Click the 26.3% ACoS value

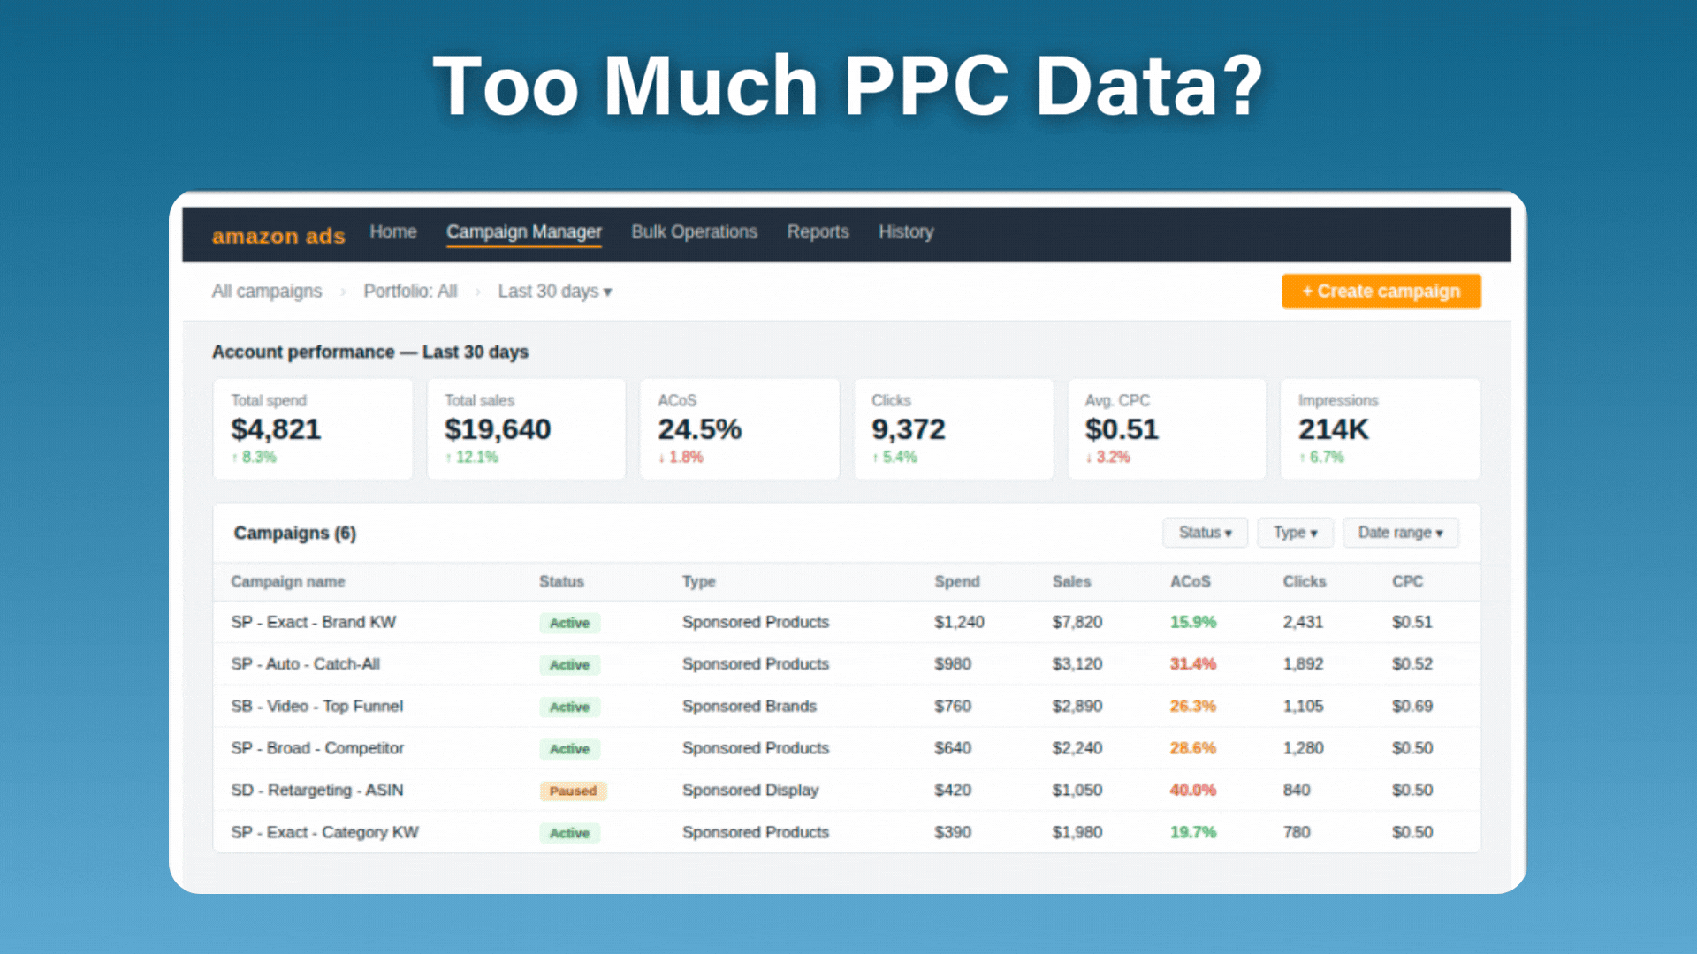pos(1193,707)
